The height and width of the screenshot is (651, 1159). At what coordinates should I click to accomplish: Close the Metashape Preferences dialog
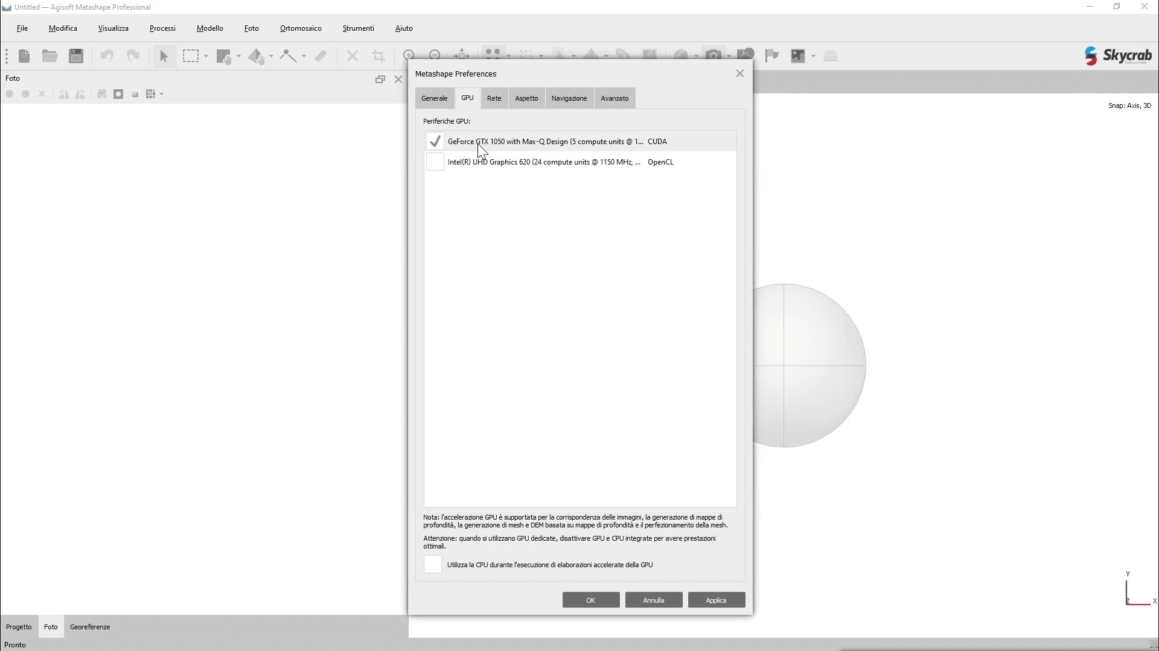click(739, 74)
